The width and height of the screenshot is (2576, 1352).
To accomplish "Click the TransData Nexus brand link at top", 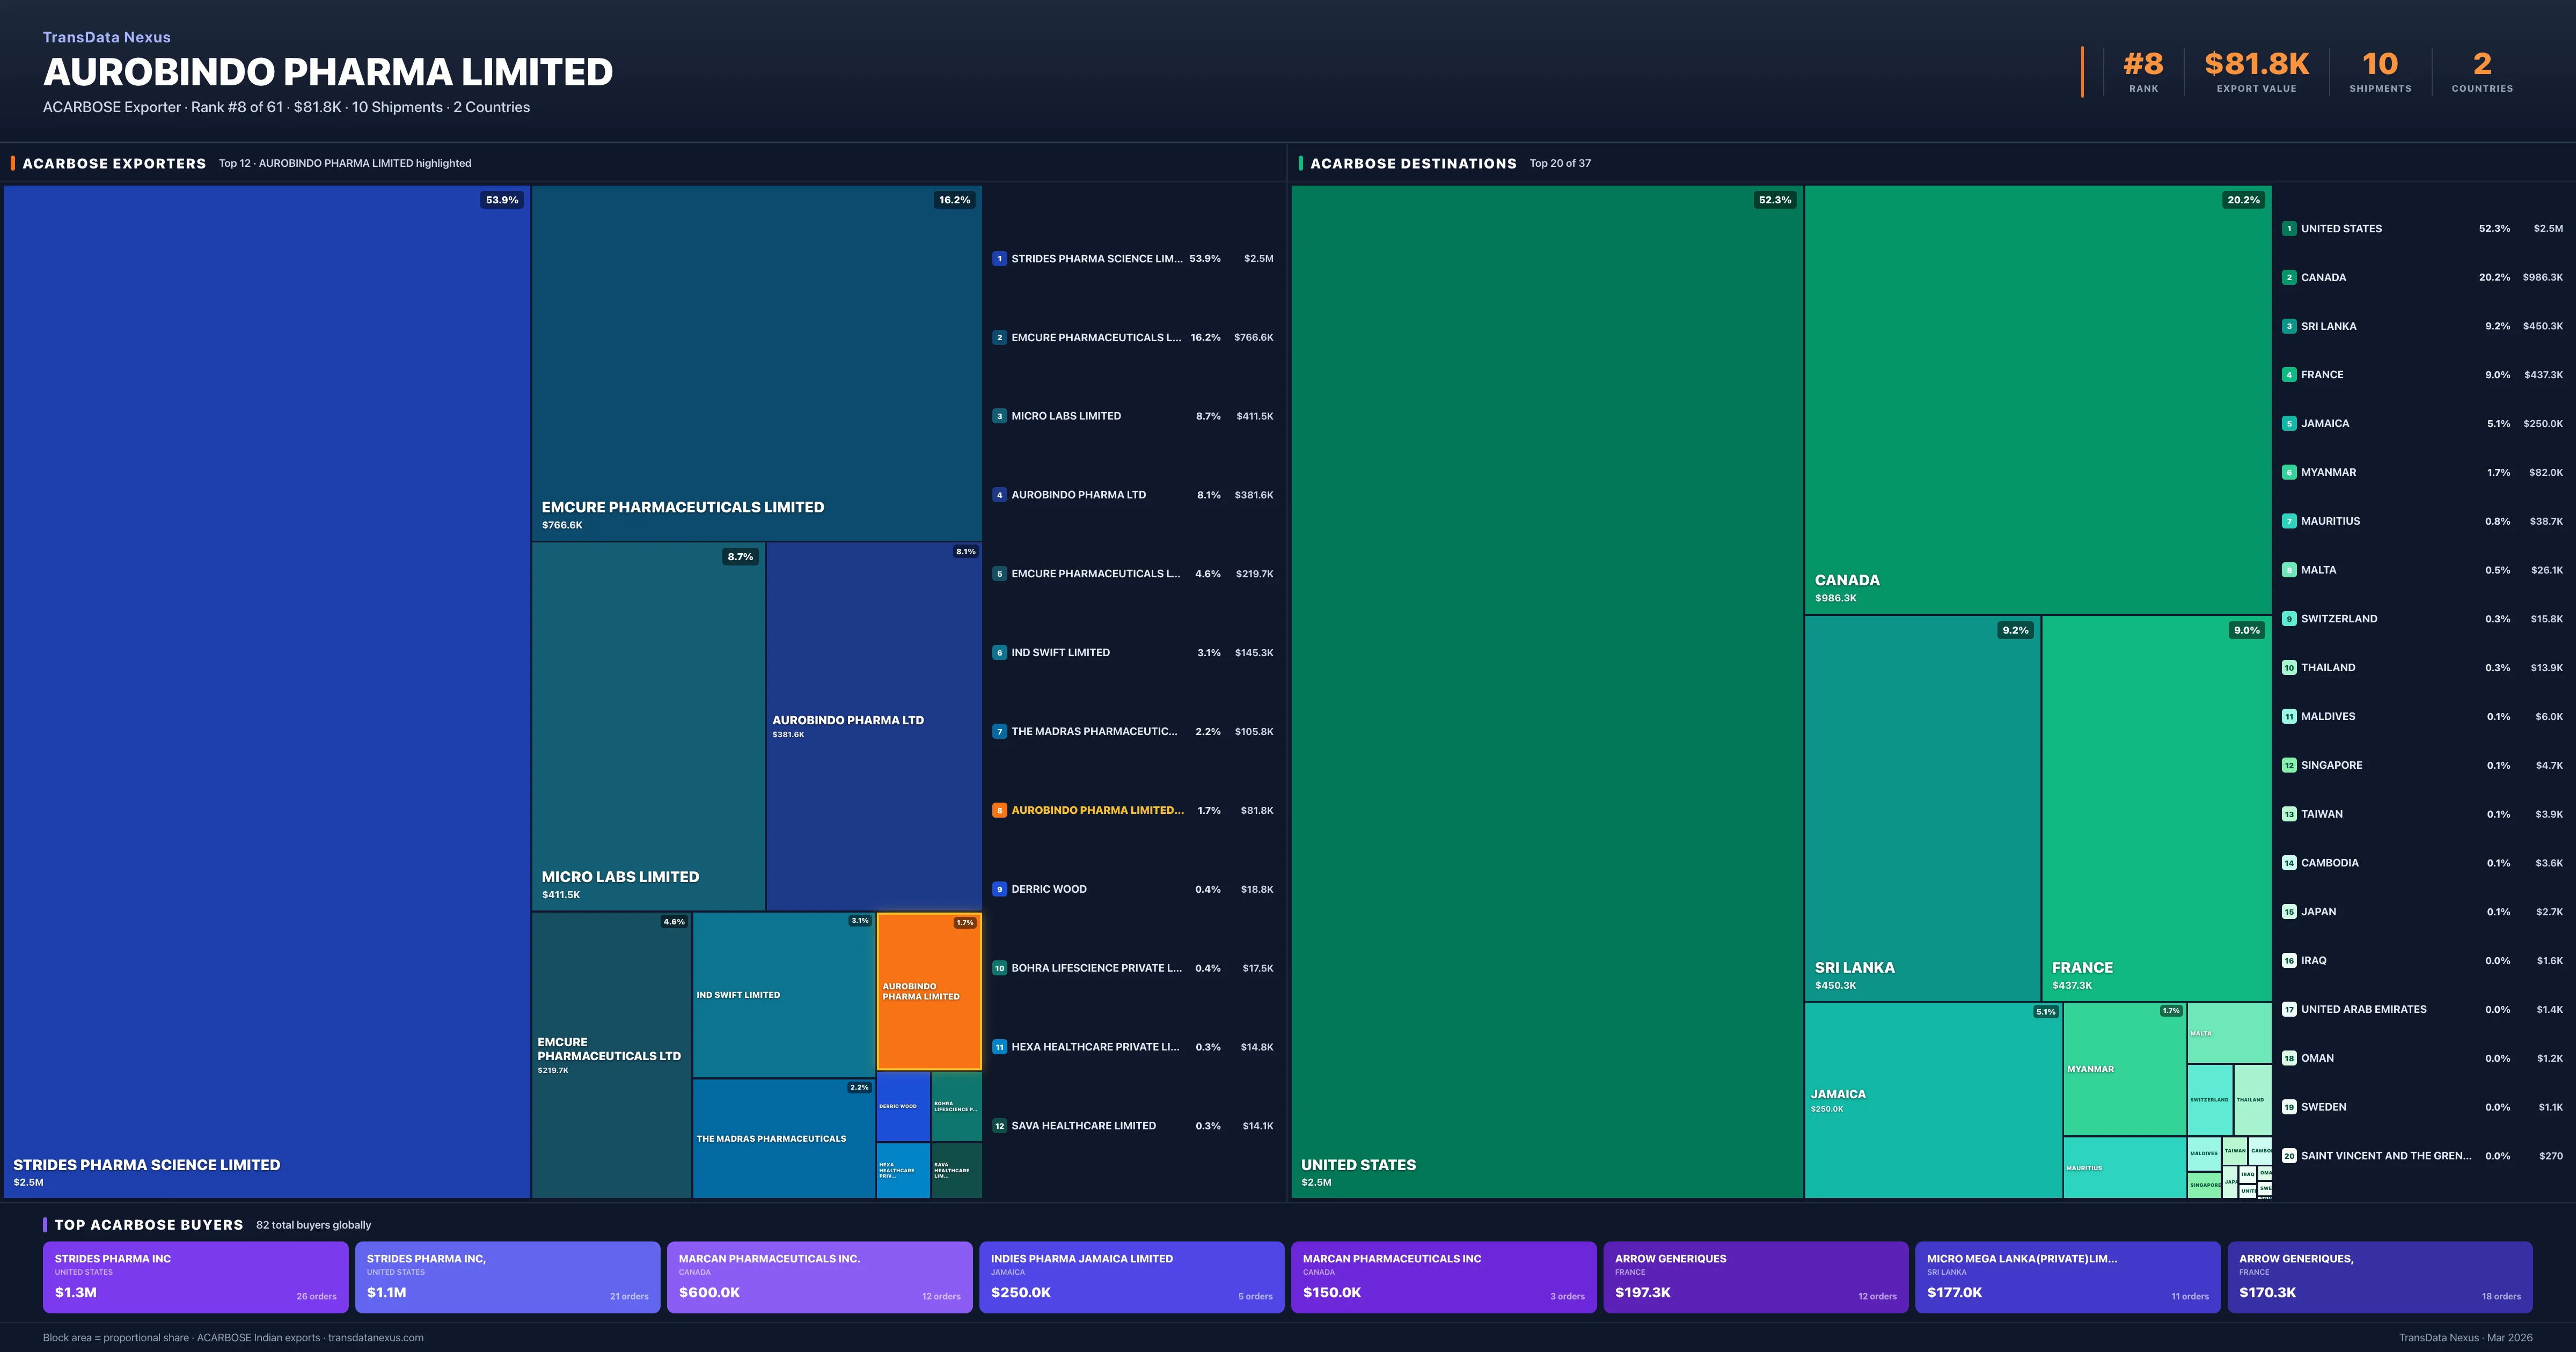I will [107, 38].
